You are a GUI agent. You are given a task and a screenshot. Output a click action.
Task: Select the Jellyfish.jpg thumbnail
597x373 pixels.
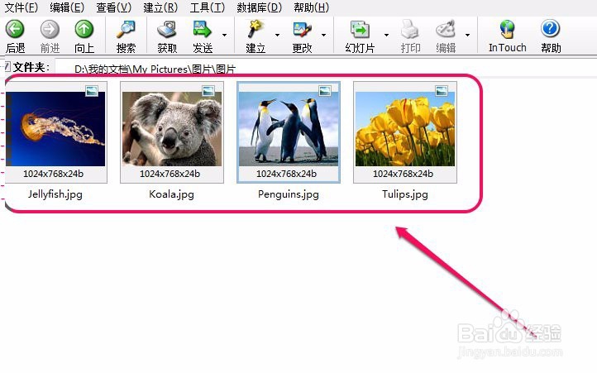pyautogui.click(x=56, y=132)
